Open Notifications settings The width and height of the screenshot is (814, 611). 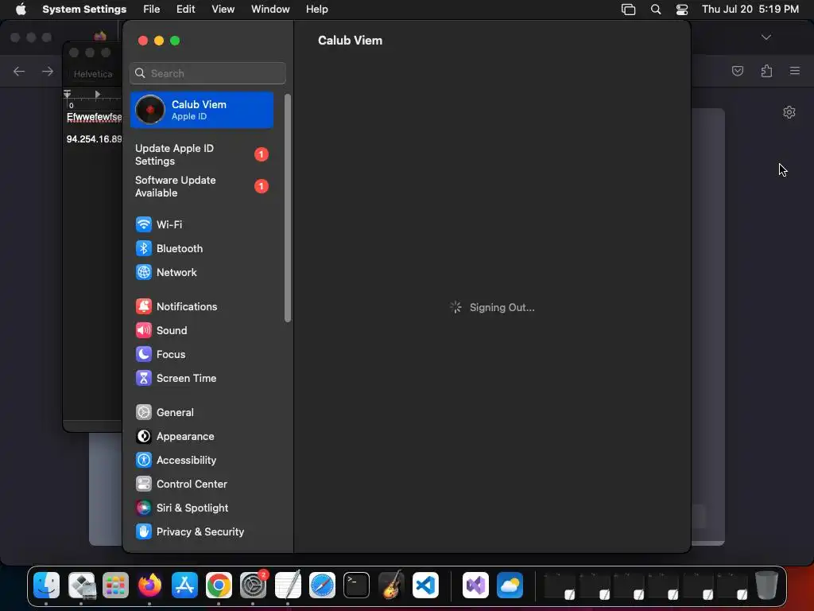tap(201, 306)
